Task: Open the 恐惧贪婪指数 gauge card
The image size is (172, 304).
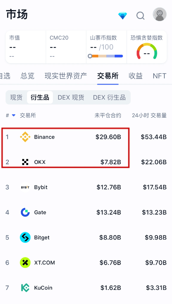Action: (147, 47)
